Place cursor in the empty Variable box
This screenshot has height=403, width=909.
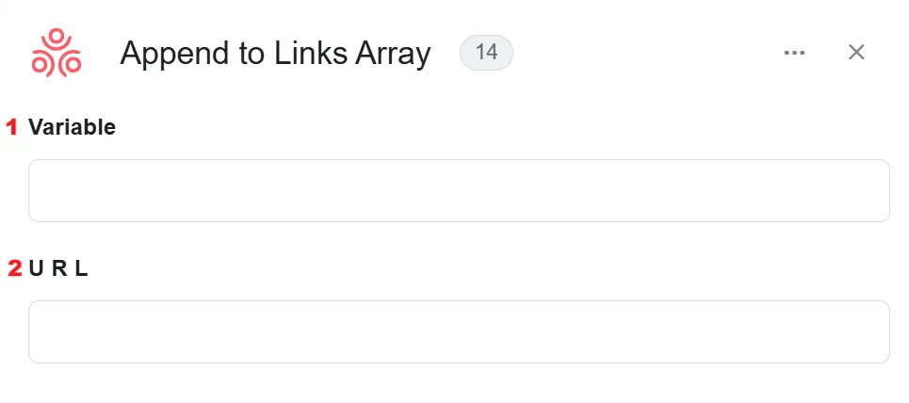click(x=459, y=190)
